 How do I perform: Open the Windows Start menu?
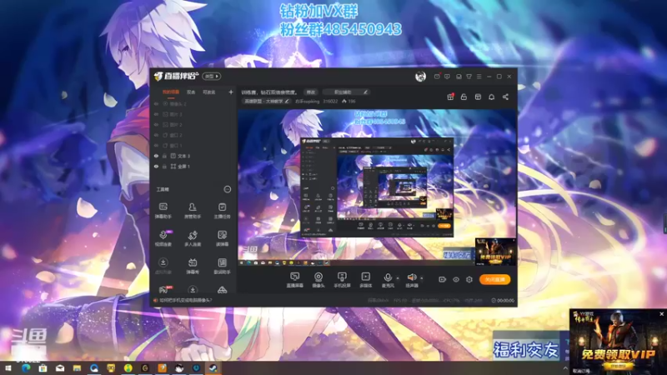[8, 368]
